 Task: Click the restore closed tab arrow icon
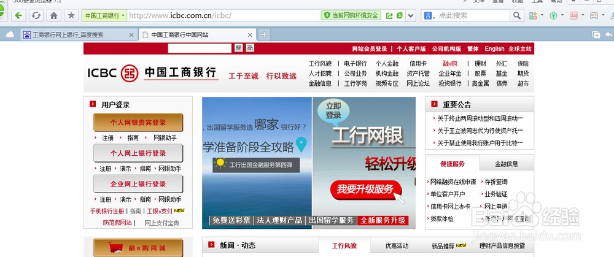point(609,35)
